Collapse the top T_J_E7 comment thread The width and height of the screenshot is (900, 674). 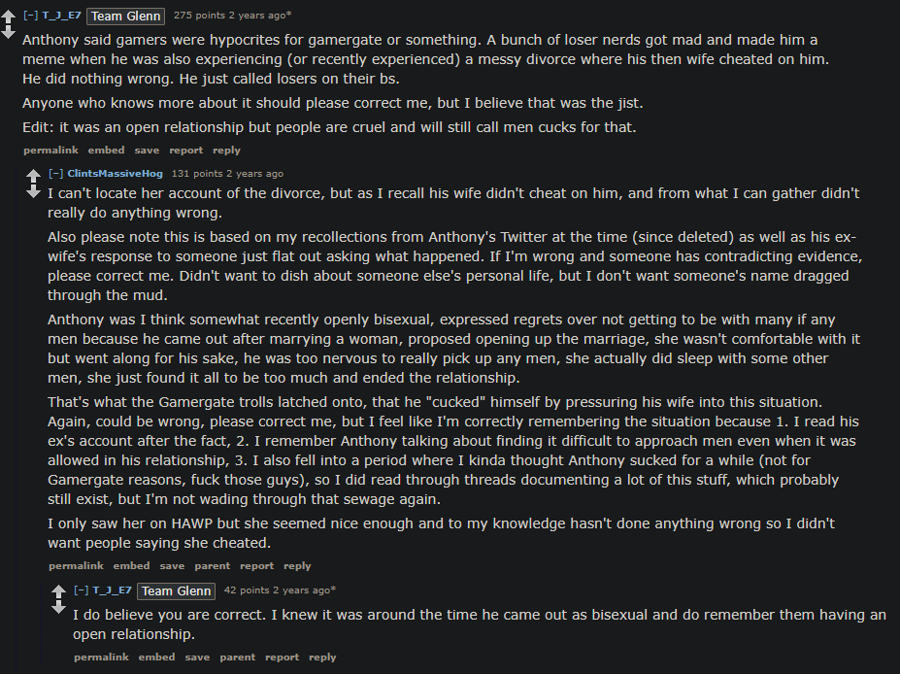[30, 15]
